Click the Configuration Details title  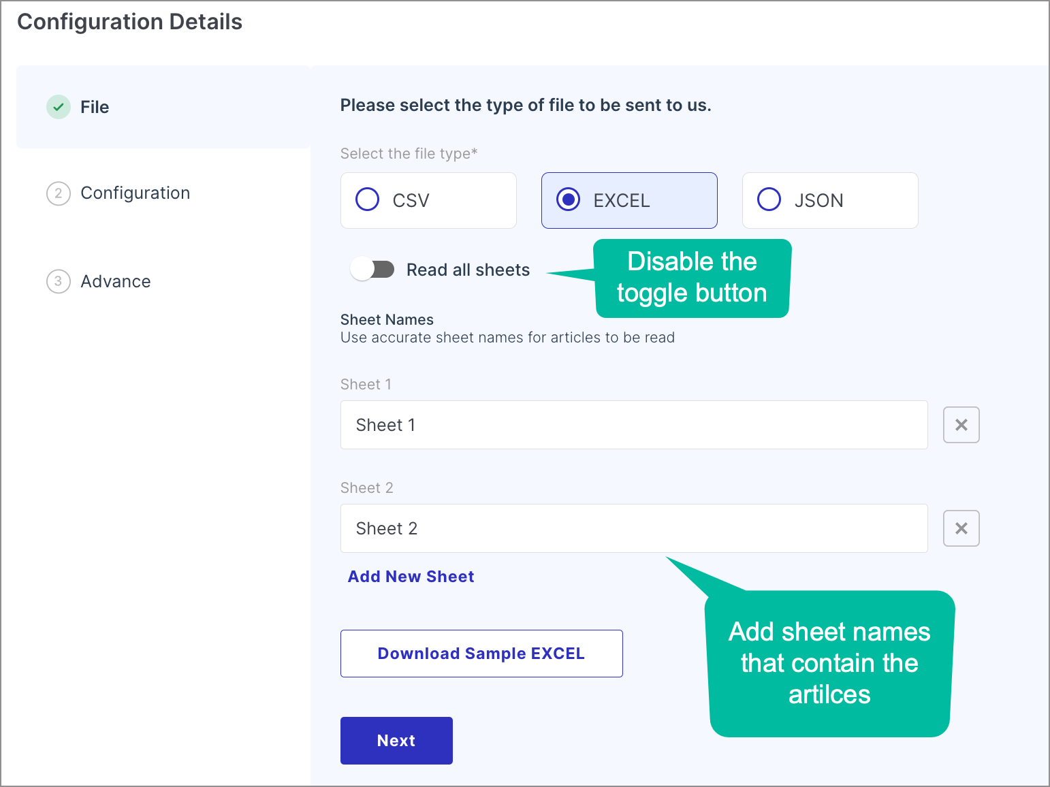coord(129,22)
